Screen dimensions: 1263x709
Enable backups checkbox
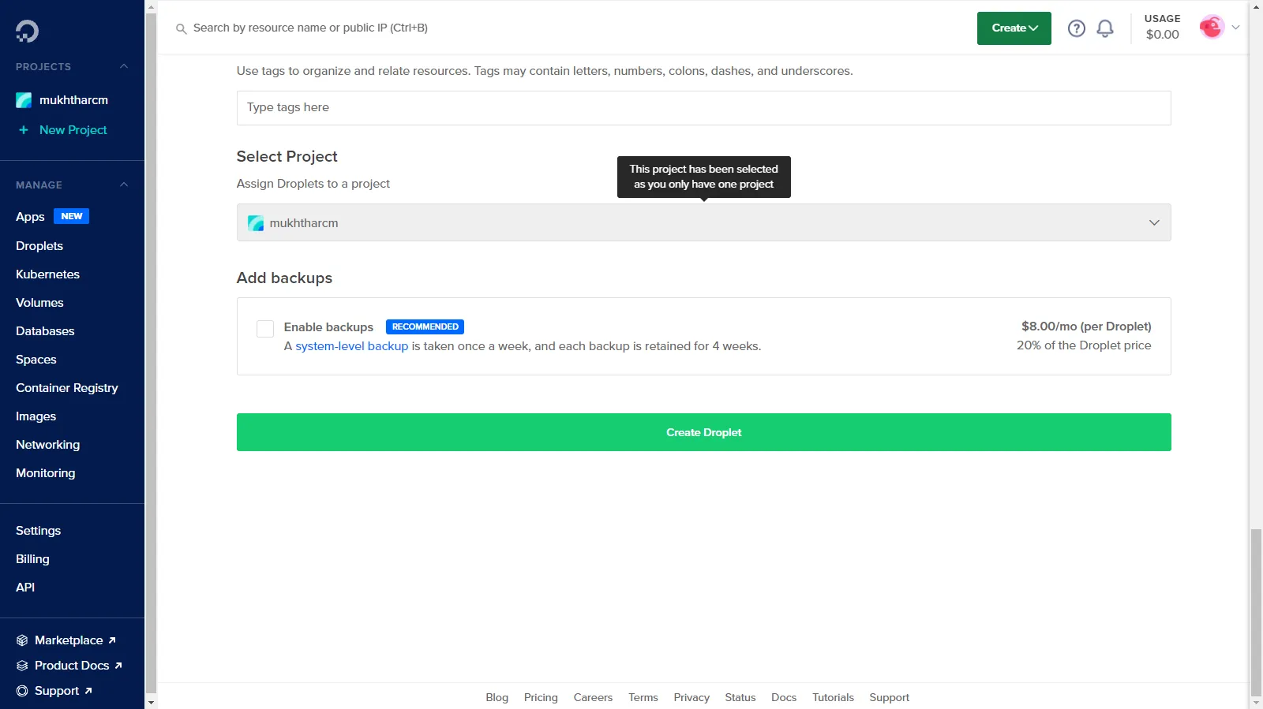265,329
